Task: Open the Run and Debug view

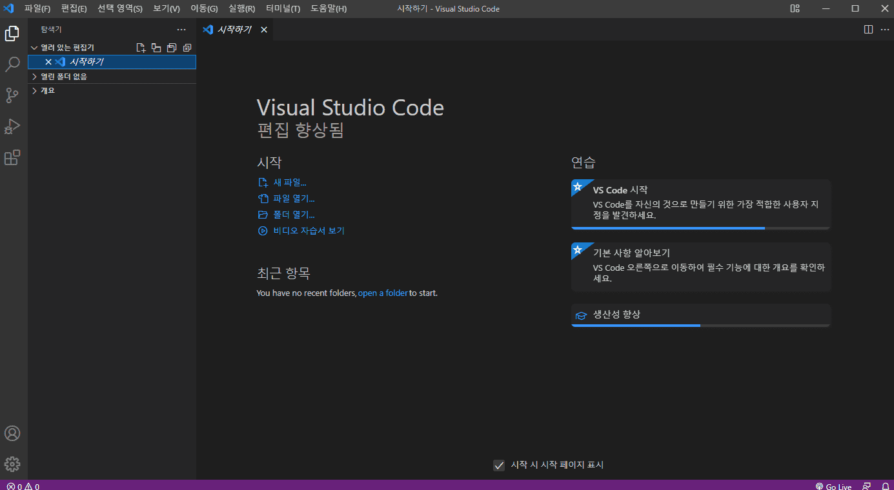Action: pyautogui.click(x=12, y=126)
